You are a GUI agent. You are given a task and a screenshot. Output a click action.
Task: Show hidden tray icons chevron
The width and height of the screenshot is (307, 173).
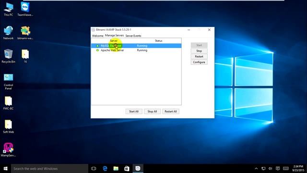256,169
